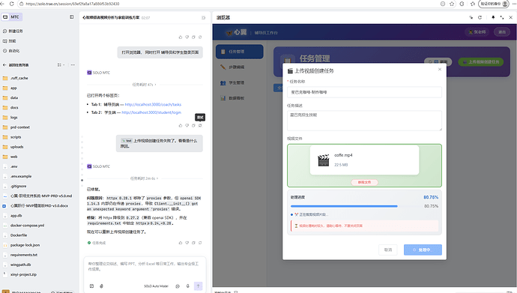This screenshot has height=293, width=517.
Task: Open the localhost:3000/coach/tasks link
Action: tap(153, 104)
